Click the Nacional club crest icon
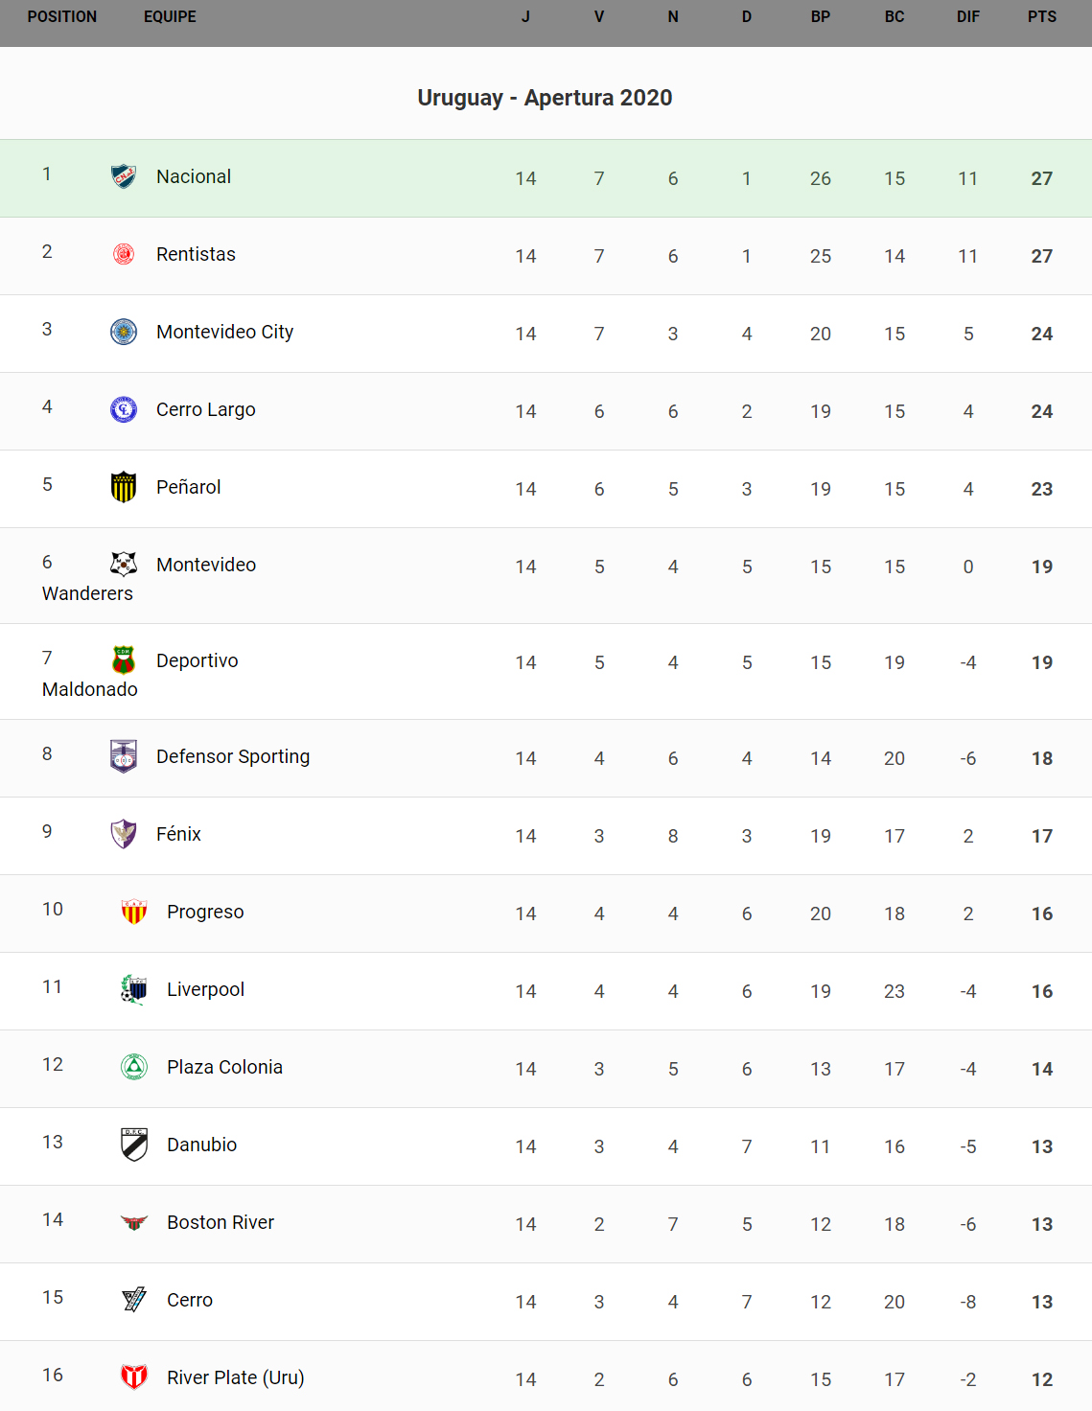Viewport: 1092px width, 1411px height. 124,176
